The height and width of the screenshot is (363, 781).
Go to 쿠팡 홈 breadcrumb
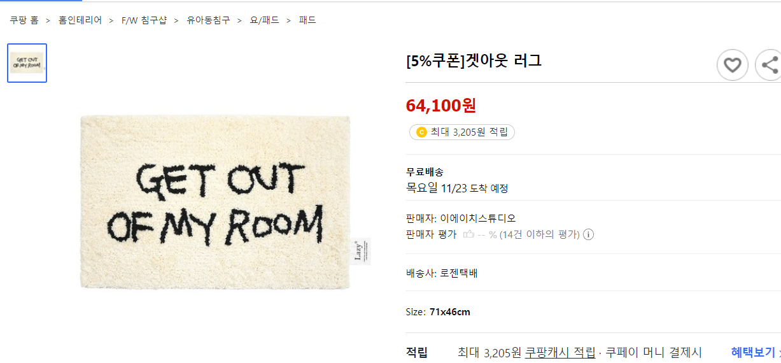click(24, 20)
